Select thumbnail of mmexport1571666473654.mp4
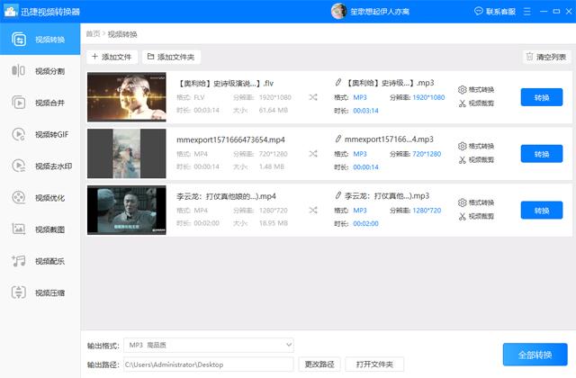This screenshot has width=576, height=378. click(127, 154)
